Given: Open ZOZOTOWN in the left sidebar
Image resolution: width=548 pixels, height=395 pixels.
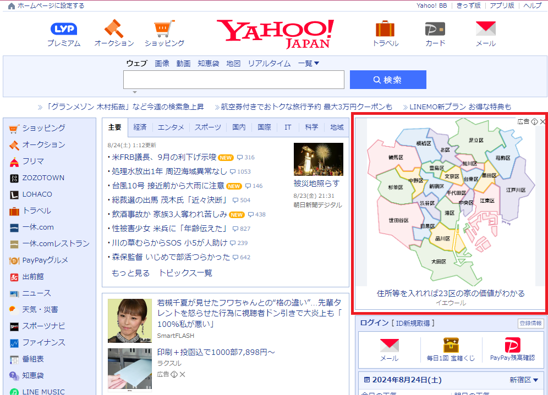Looking at the screenshot, I should [43, 178].
